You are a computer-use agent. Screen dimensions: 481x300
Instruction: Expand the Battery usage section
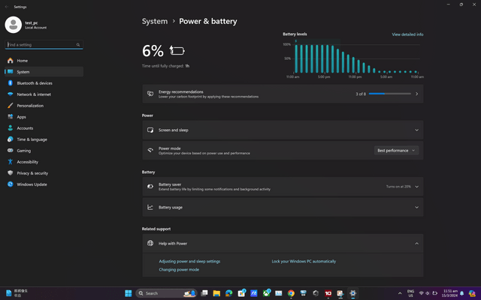(x=283, y=207)
